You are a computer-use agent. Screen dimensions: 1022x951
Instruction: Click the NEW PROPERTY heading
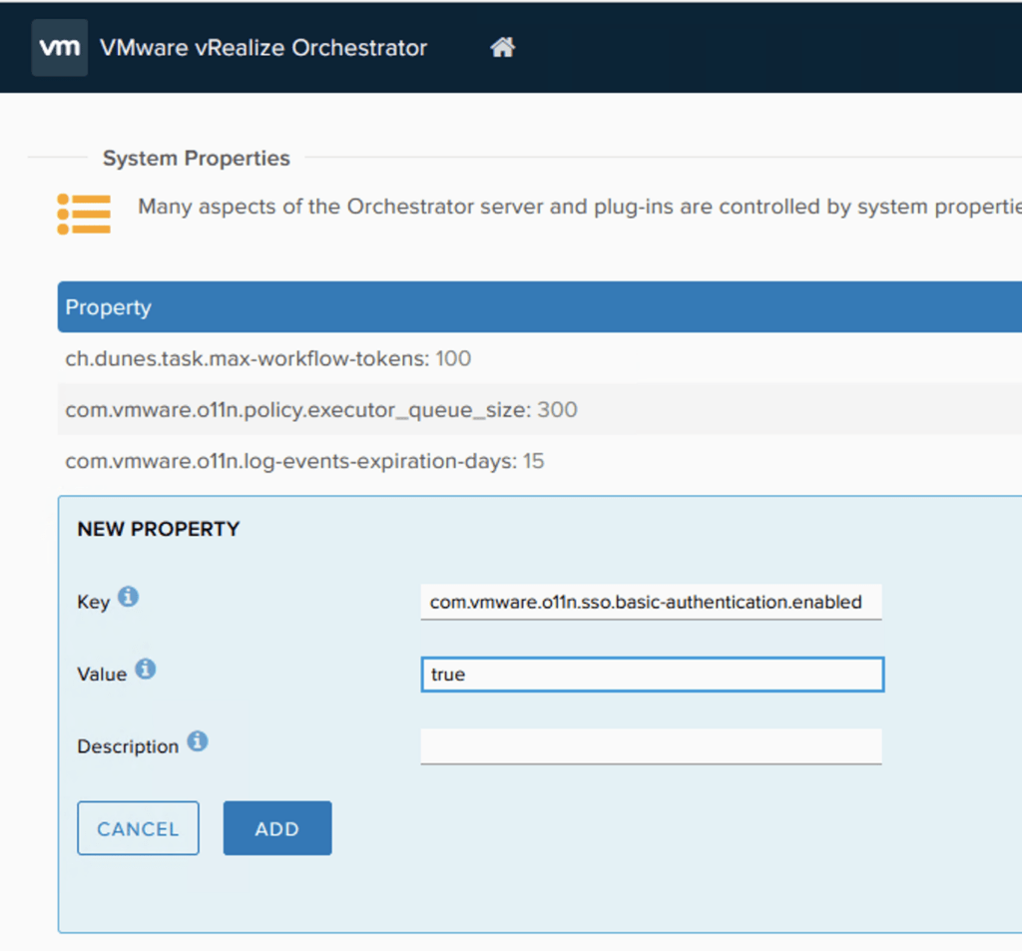tap(159, 529)
